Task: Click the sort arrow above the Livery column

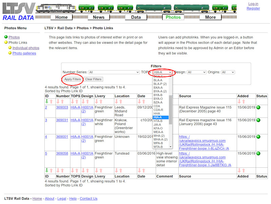Action: pos(98,101)
